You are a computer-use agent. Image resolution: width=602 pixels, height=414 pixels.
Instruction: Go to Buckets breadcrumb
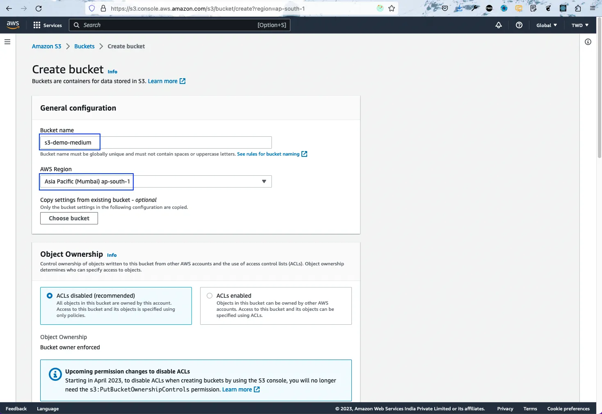(84, 46)
